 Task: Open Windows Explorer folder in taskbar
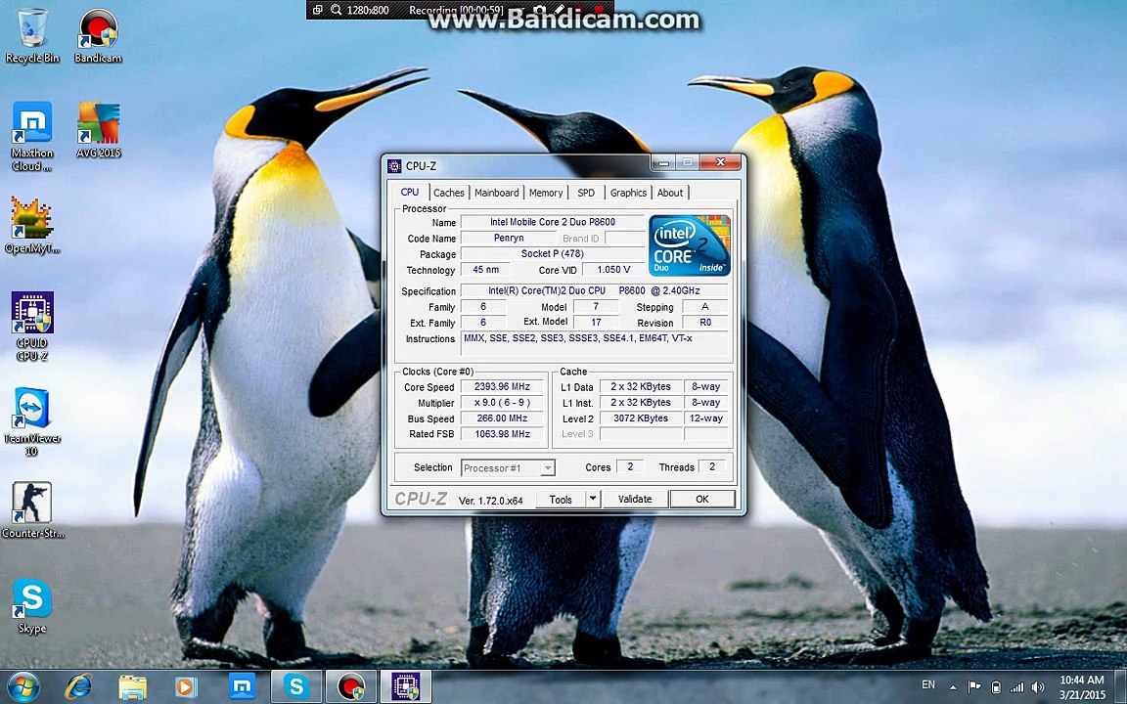[132, 687]
